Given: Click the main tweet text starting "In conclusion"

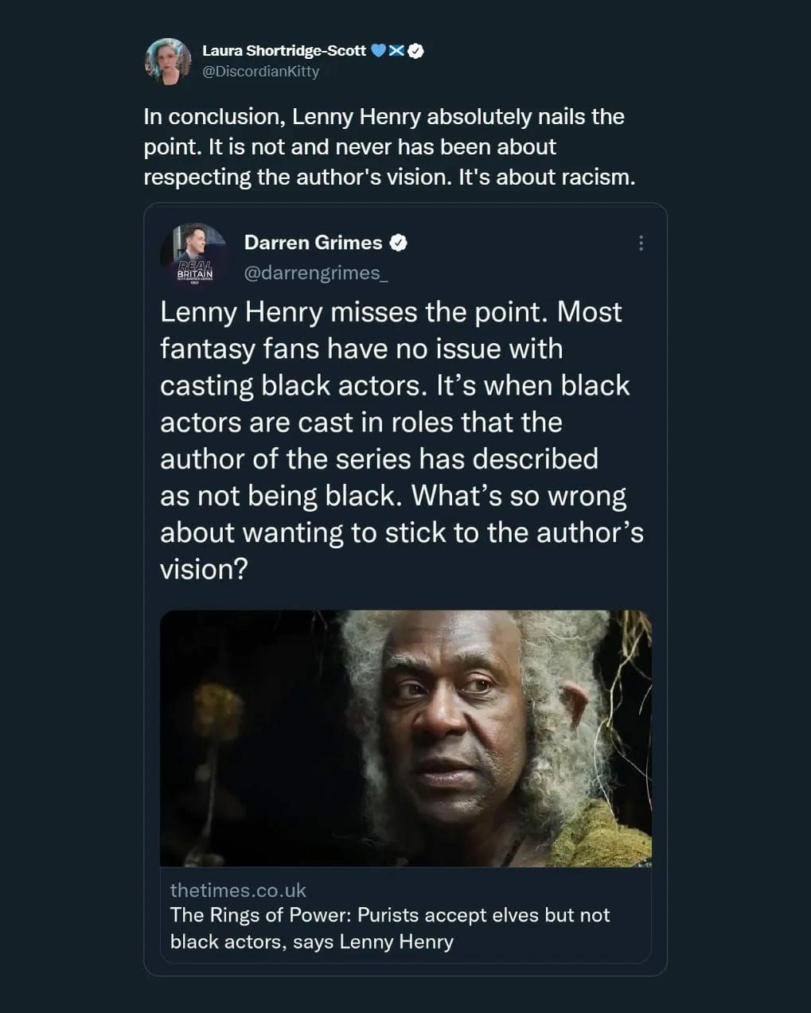Looking at the screenshot, I should [x=384, y=117].
